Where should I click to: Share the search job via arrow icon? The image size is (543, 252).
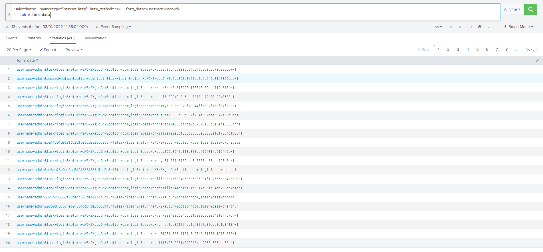[x=470, y=27]
